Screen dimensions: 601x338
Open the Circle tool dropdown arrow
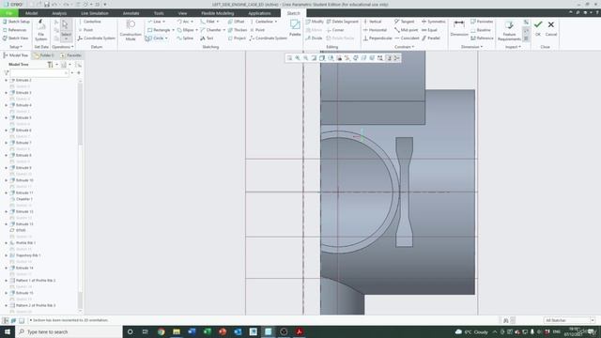[x=166, y=38]
